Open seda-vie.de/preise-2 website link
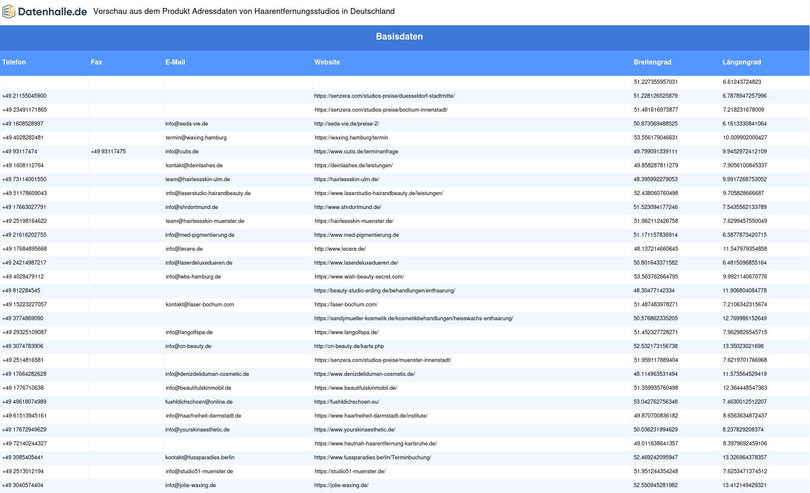The image size is (810, 493). 346,124
